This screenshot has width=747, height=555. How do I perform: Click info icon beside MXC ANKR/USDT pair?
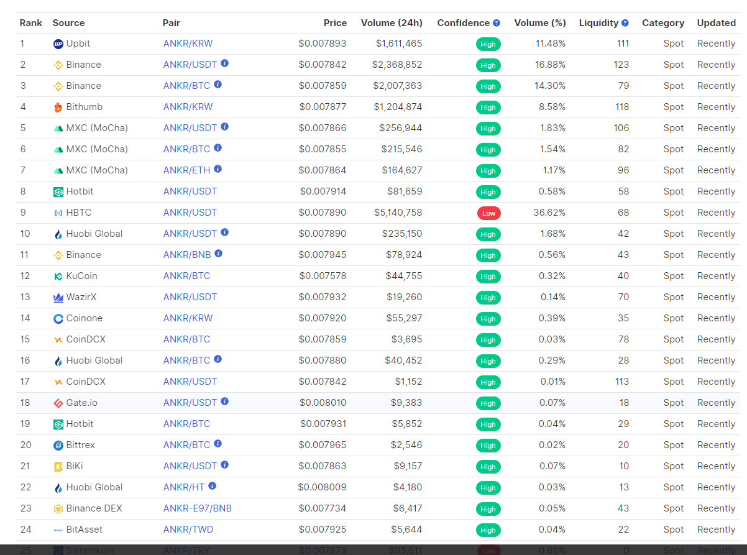pos(225,127)
